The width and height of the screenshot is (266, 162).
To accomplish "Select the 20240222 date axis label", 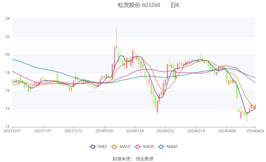I will pyautogui.click(x=166, y=131).
